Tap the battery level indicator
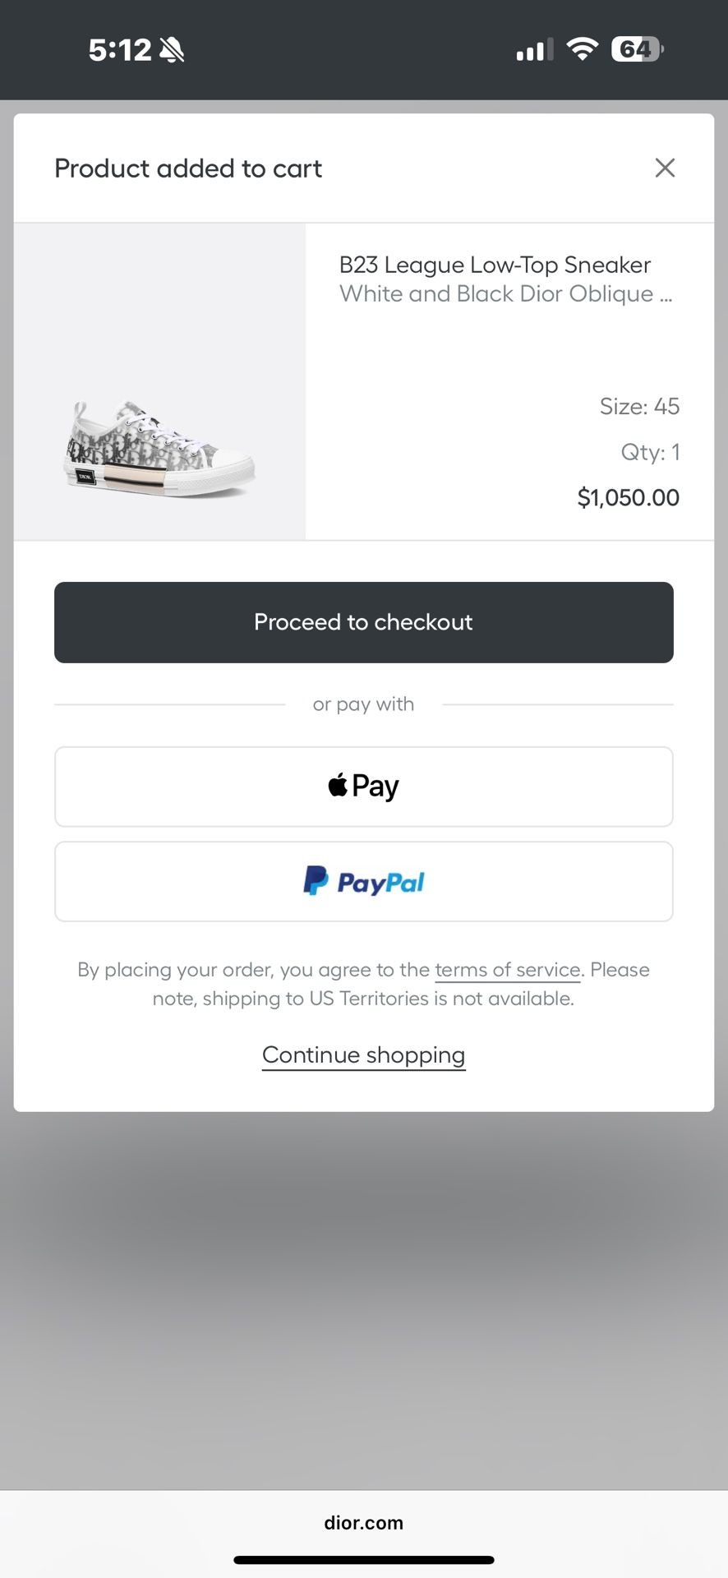Screen dimensions: 728x1578 637,49
